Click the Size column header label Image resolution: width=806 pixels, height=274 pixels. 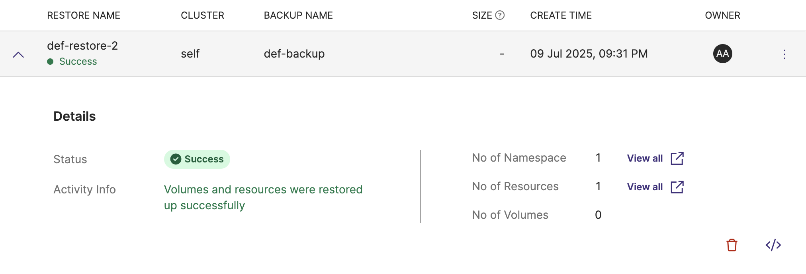pos(482,15)
